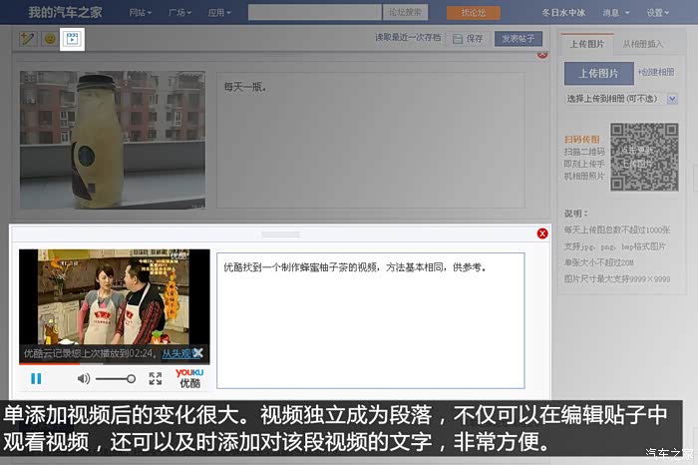The image size is (698, 465).
Task: Expand the 网站 menu in the top bar
Action: 141,13
